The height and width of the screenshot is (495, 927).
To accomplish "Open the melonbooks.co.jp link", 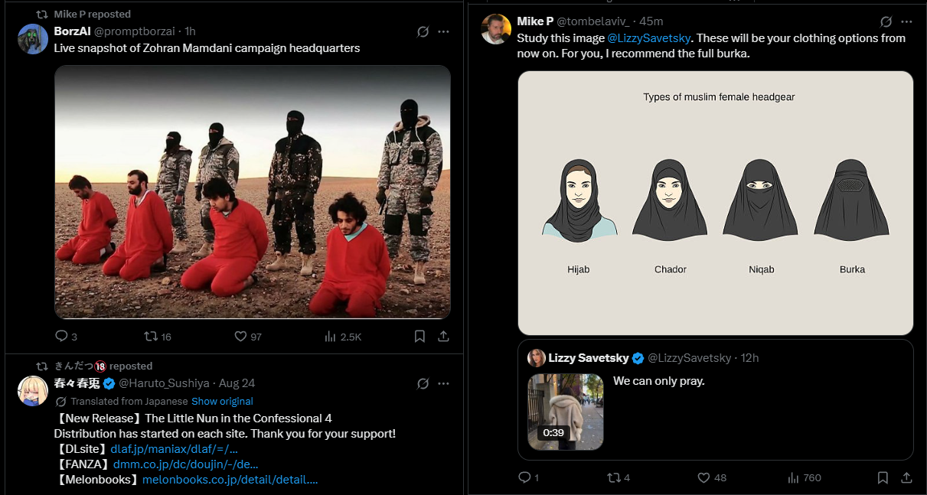I will coord(230,480).
